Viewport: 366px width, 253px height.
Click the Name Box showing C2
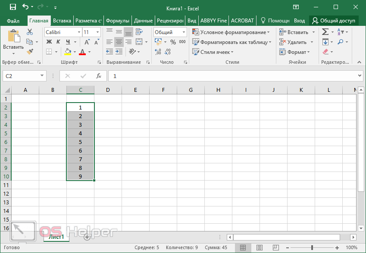pyautogui.click(x=21, y=76)
